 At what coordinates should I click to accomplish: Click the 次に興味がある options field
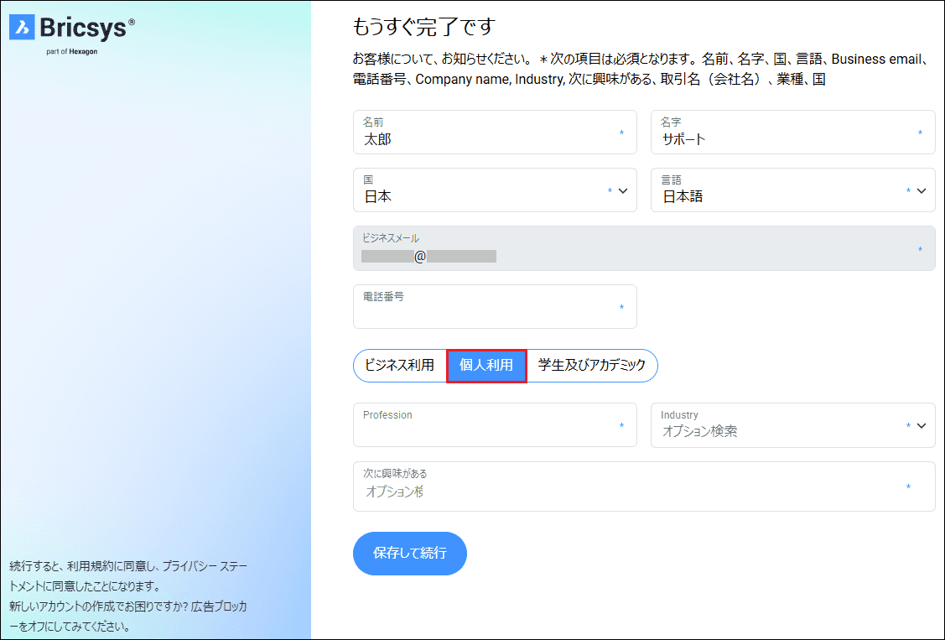tap(643, 487)
